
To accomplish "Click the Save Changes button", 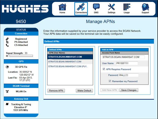I will 129,90.
